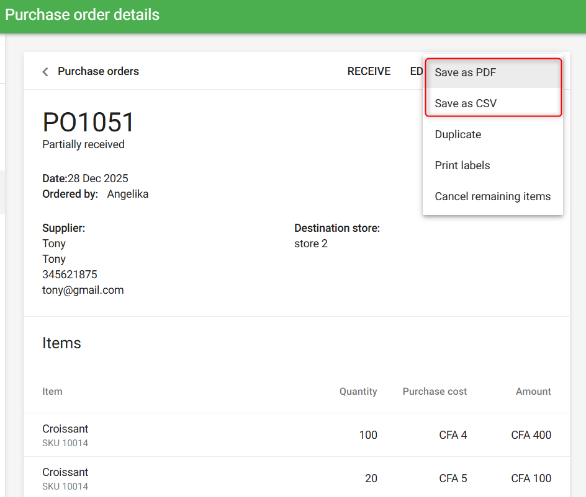Select Save as CSV option
This screenshot has width=586, height=497.
(x=466, y=103)
